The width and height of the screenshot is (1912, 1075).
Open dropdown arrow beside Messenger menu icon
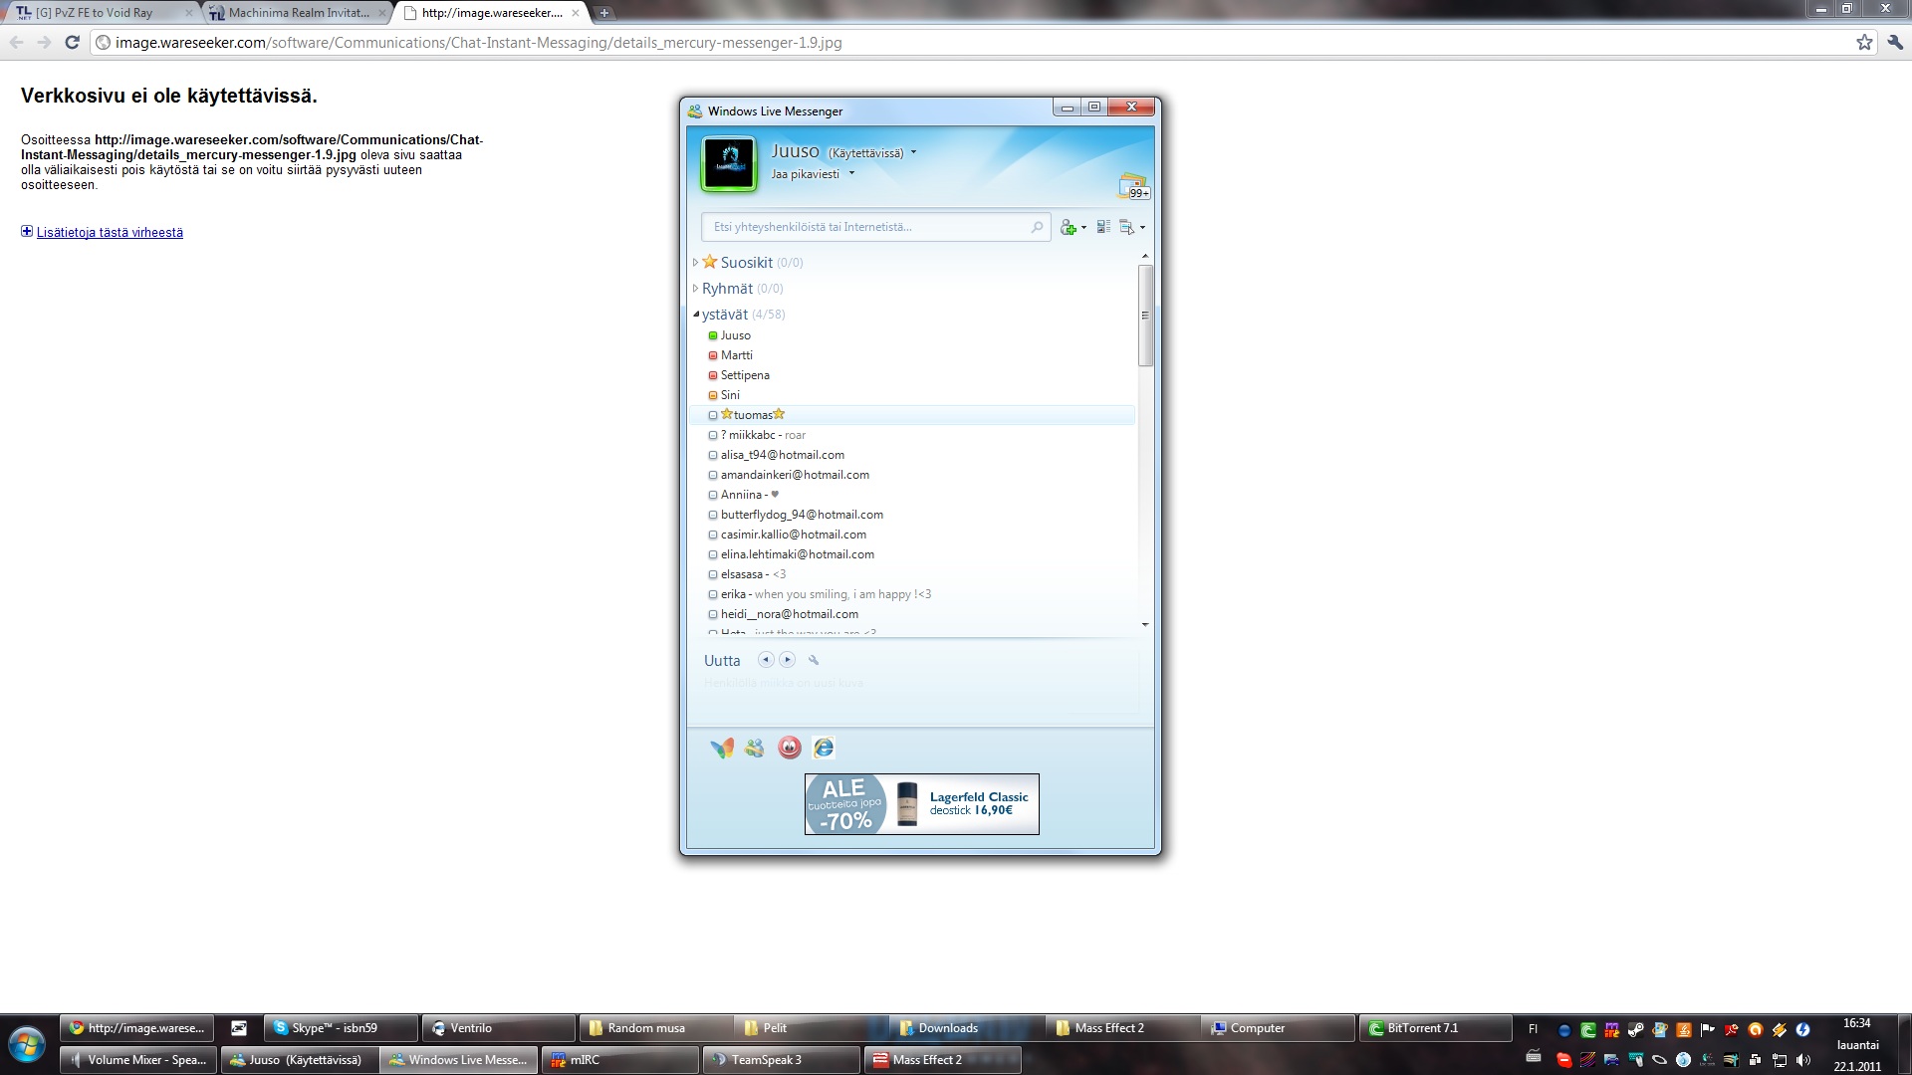click(1142, 228)
